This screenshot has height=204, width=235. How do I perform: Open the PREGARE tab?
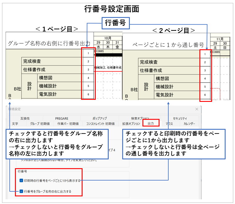(62, 118)
